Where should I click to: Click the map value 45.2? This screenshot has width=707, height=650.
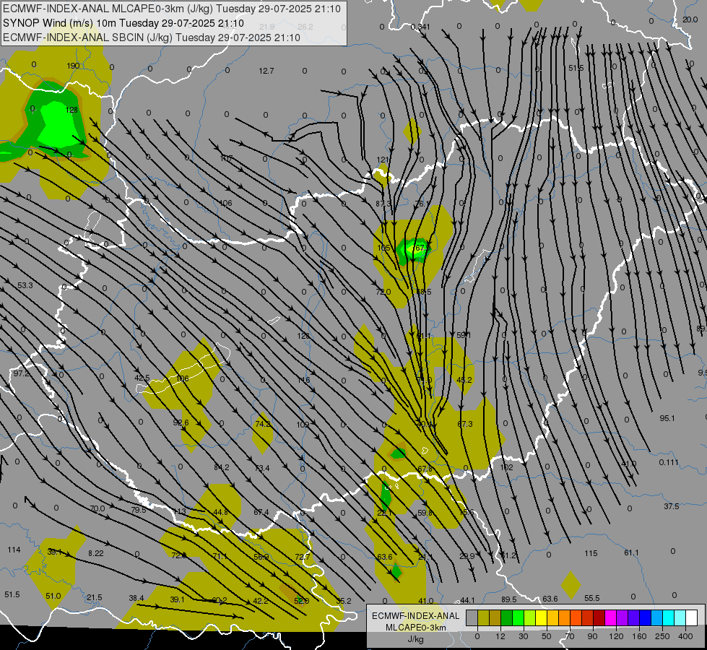coord(464,381)
